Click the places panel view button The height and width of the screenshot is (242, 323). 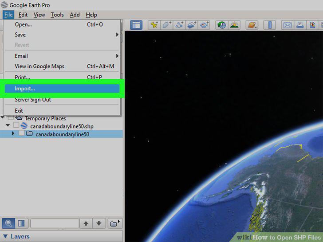coord(21,223)
